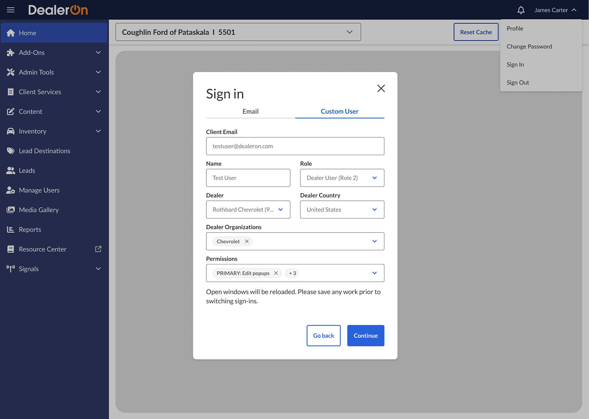589x419 pixels.
Task: Open the dealer selector Coughlin Ford dropdown
Action: [238, 32]
